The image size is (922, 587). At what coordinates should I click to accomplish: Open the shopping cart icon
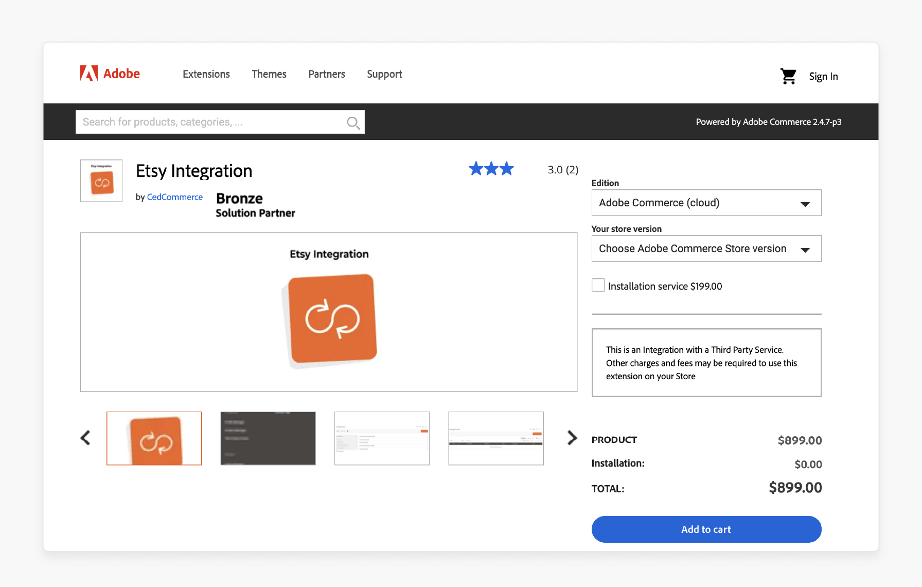pyautogui.click(x=788, y=76)
